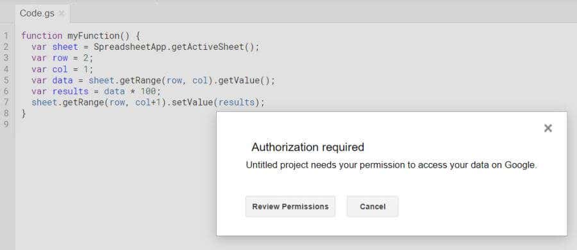Click the 'var col = 1' line
The width and height of the screenshot is (577, 250).
pos(63,69)
